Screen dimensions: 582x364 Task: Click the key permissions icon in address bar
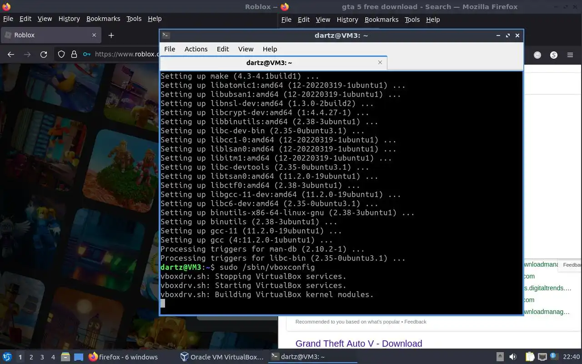click(x=86, y=55)
